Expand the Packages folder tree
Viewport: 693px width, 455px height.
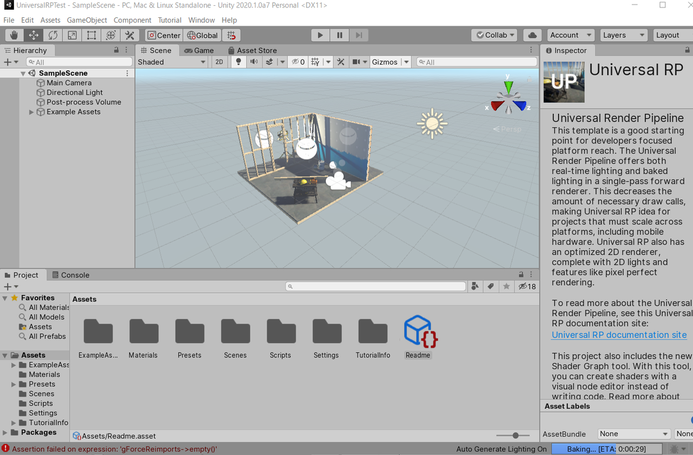click(5, 432)
